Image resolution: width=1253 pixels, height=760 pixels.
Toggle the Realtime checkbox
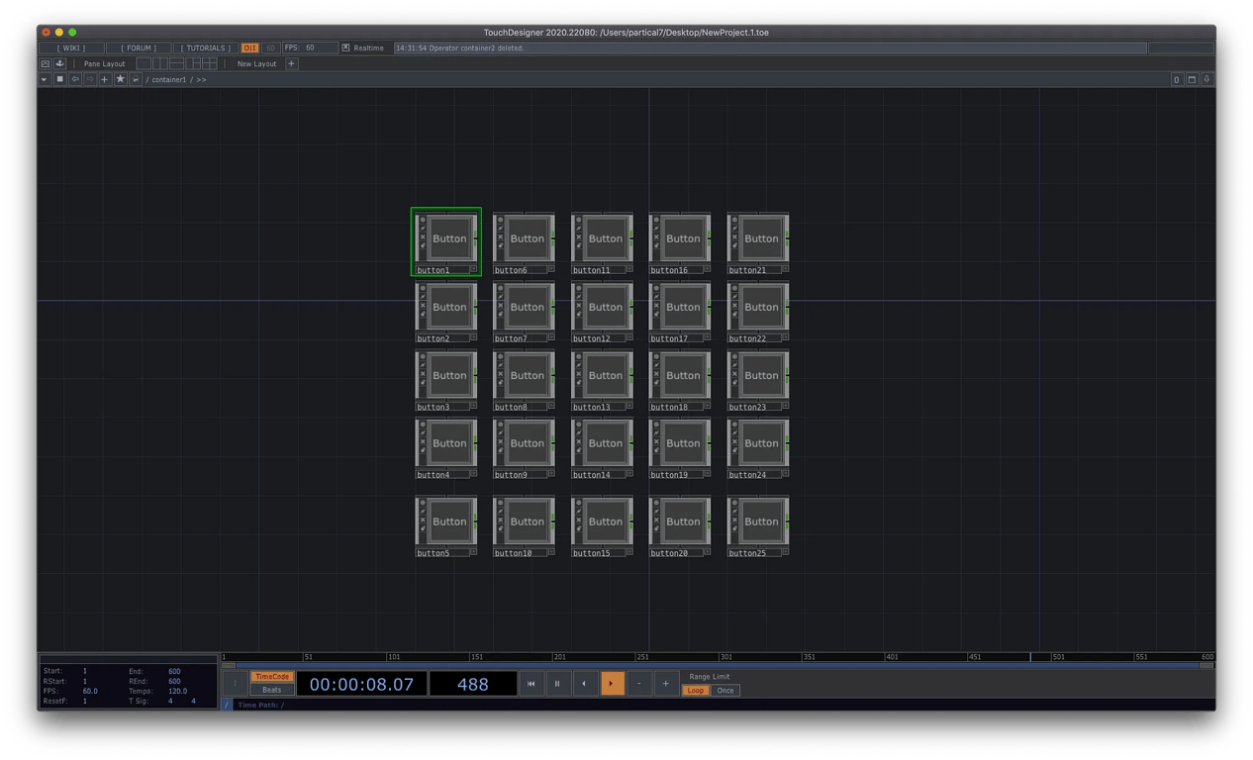click(345, 47)
